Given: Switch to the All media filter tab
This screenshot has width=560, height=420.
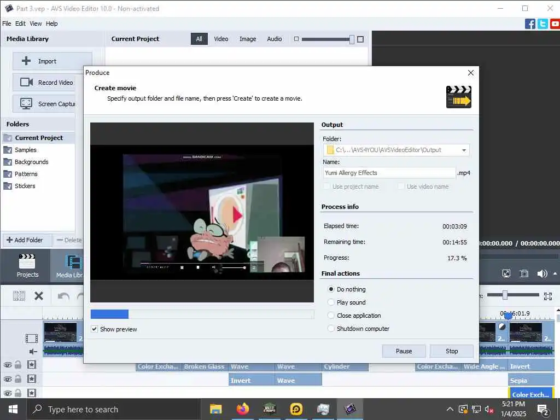Looking at the screenshot, I should [x=199, y=39].
